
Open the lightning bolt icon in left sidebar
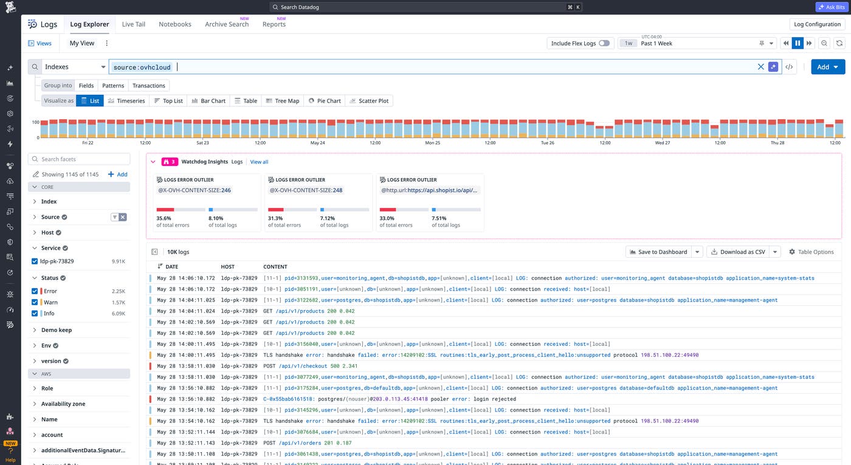click(10, 144)
